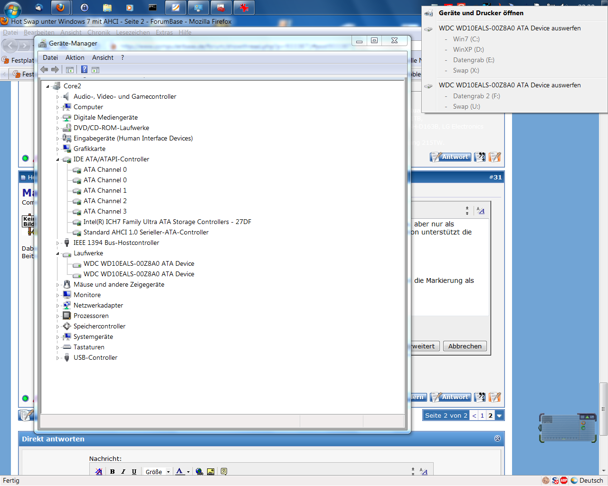
Task: Open the page navigation dropdown arrow next to 2
Action: [499, 415]
